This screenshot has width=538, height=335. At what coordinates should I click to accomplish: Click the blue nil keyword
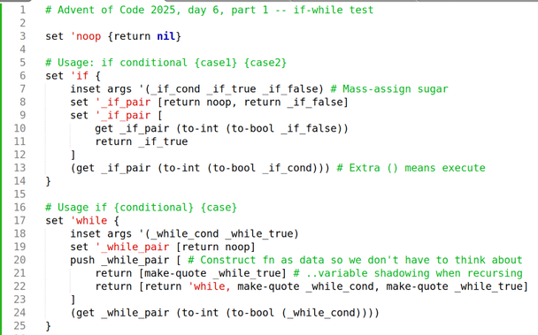(x=166, y=36)
